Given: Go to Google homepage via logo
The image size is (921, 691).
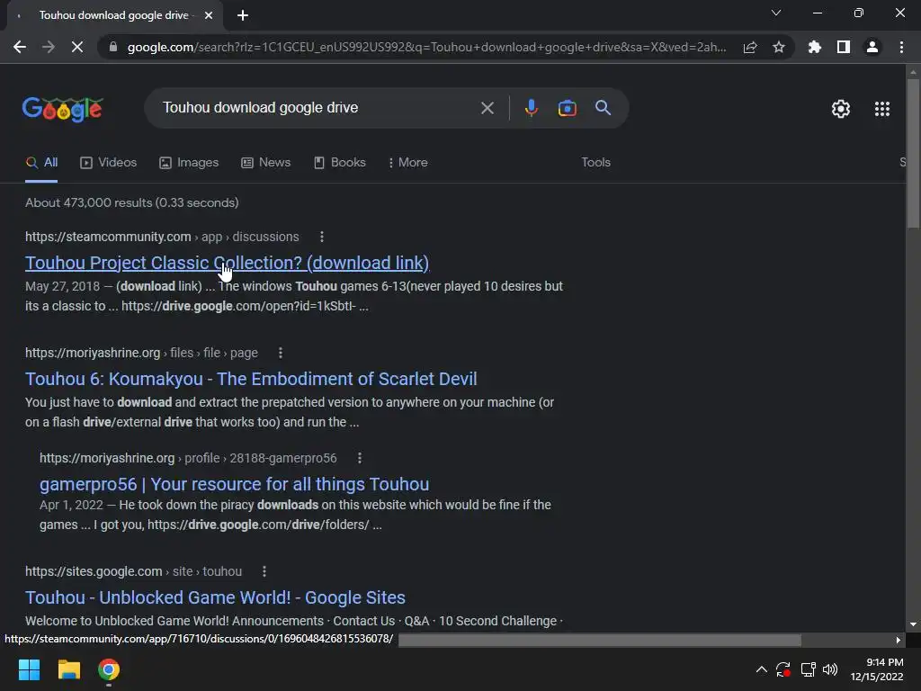Looking at the screenshot, I should point(63,109).
